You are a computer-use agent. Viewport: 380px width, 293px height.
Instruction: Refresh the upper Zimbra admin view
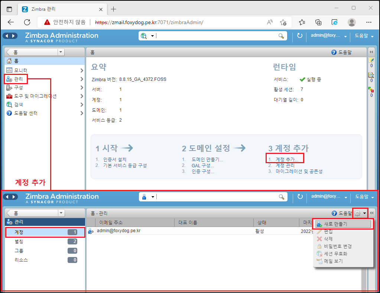point(300,36)
